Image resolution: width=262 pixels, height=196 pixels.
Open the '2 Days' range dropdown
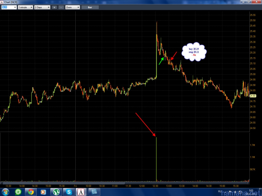tap(42, 7)
